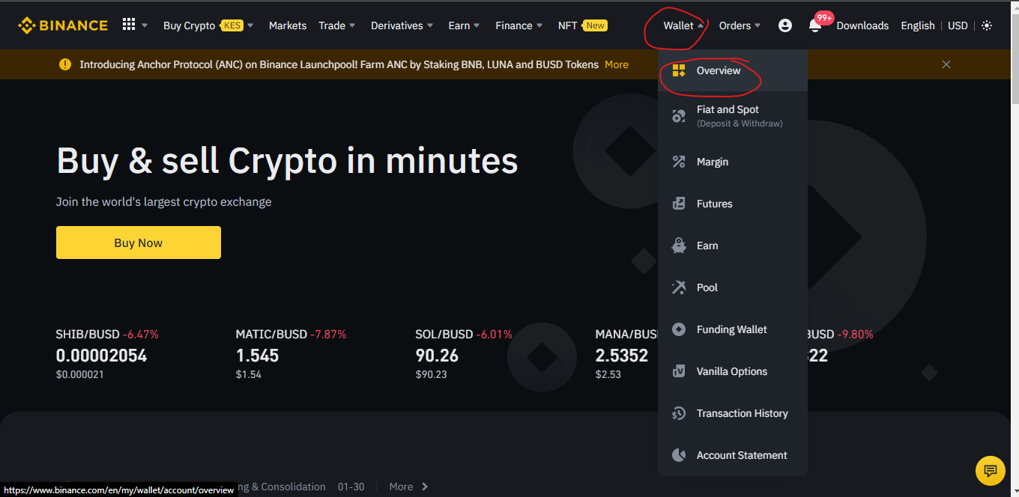Viewport: 1019px width, 497px height.
Task: Click More link in announcement banner
Action: click(617, 64)
